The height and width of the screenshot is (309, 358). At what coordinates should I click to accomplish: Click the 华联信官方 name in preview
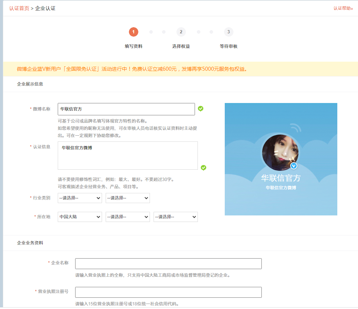point(281,178)
